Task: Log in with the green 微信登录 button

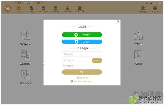Action: pos(82,35)
